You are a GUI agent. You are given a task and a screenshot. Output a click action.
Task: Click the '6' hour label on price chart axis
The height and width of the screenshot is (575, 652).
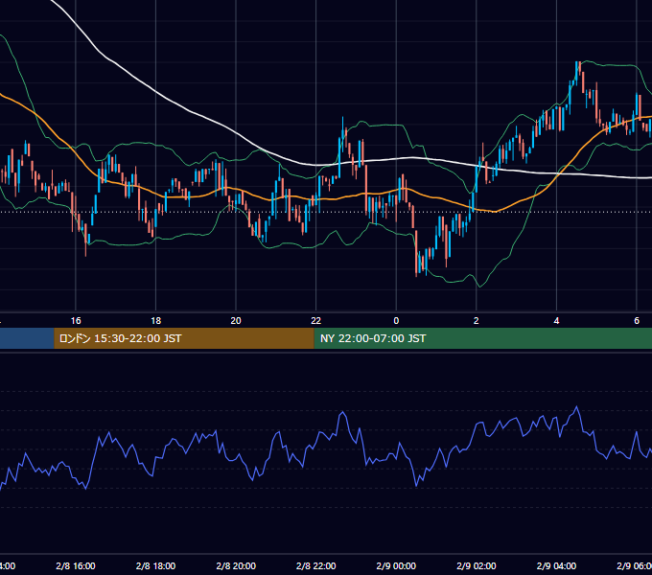point(637,321)
